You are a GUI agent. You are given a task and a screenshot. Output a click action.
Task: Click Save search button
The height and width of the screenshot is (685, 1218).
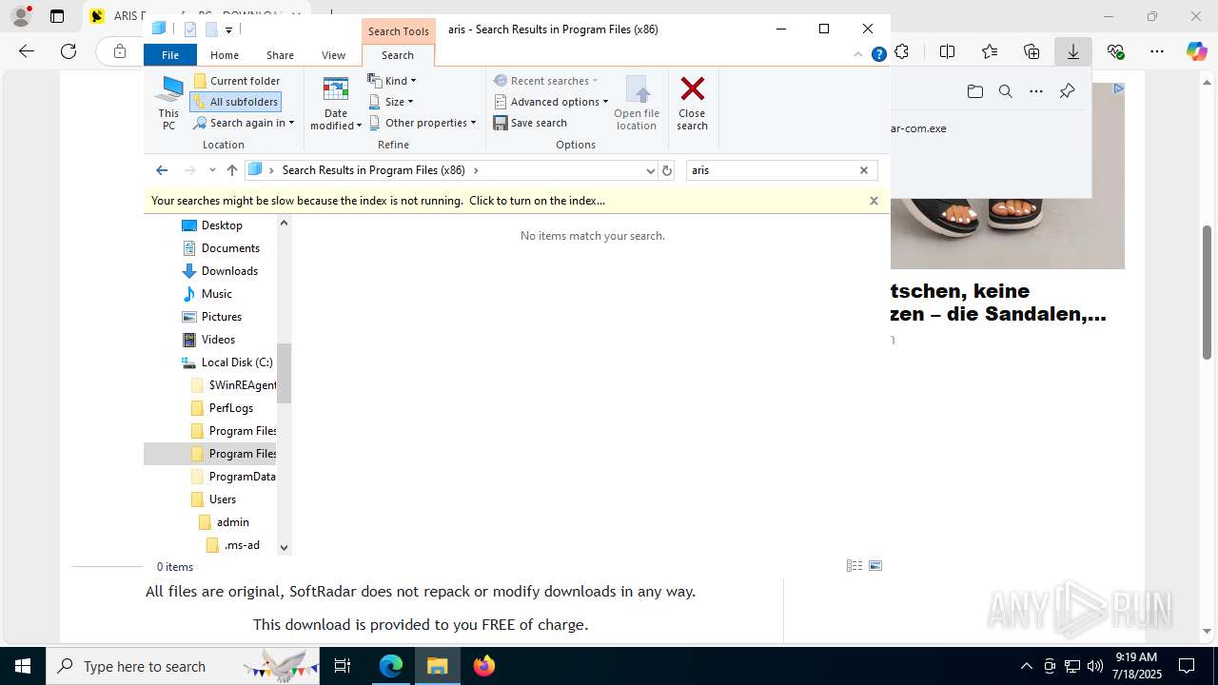tap(530, 123)
